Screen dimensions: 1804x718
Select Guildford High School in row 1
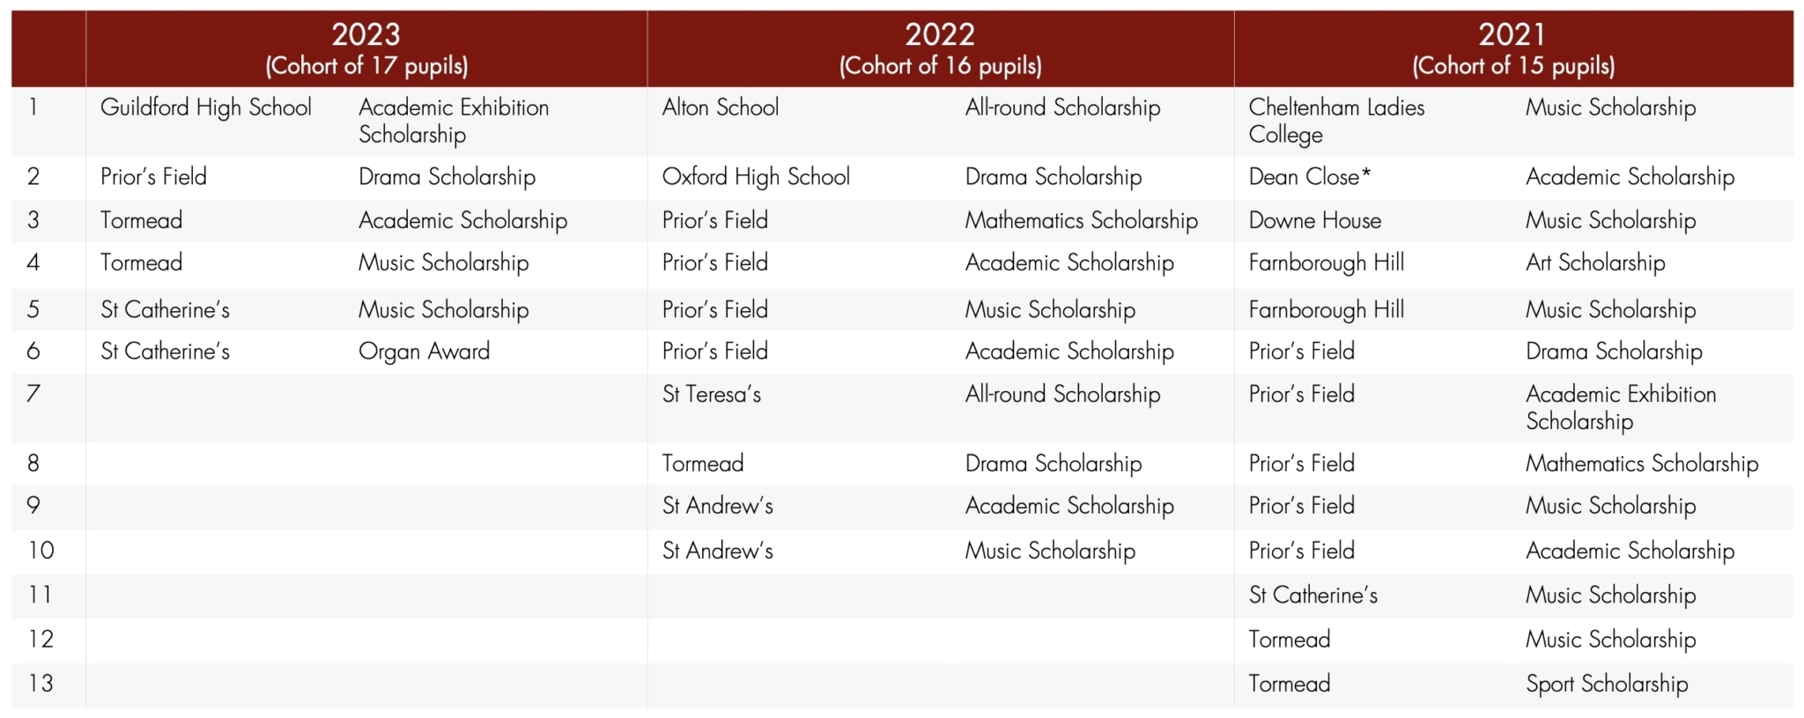click(206, 107)
